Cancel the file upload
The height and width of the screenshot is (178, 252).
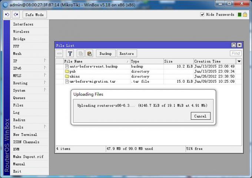point(200,116)
